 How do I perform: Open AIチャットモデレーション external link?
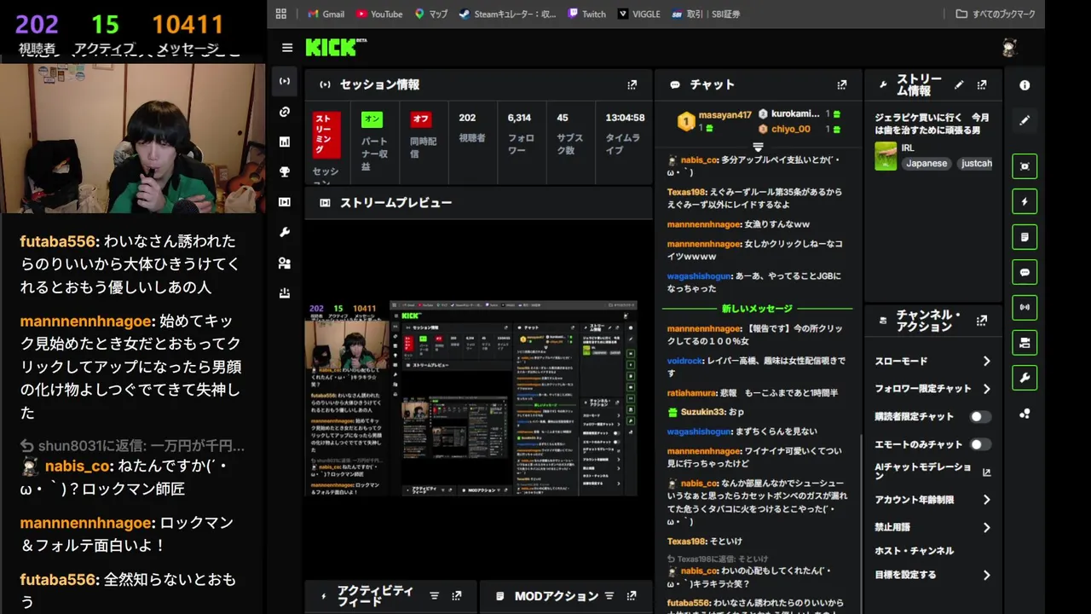pyautogui.click(x=987, y=472)
